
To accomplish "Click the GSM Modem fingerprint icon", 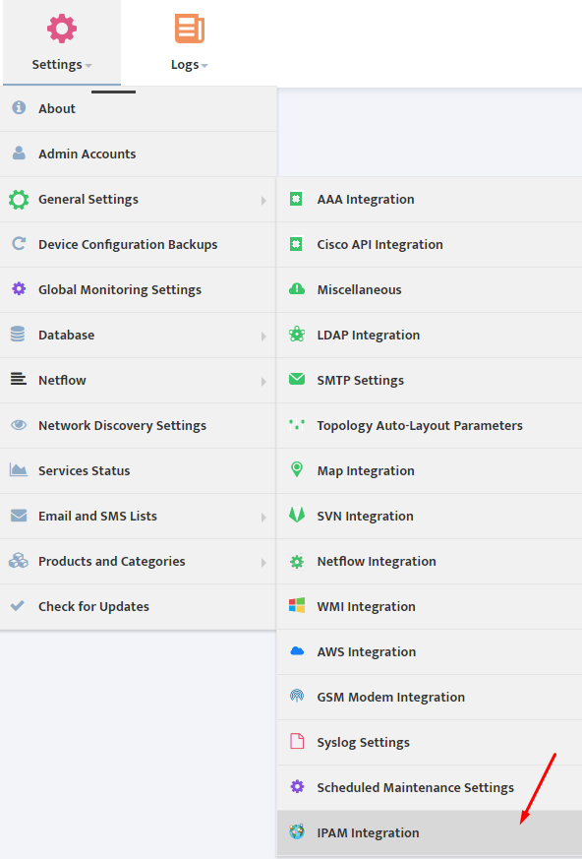I will tap(297, 696).
